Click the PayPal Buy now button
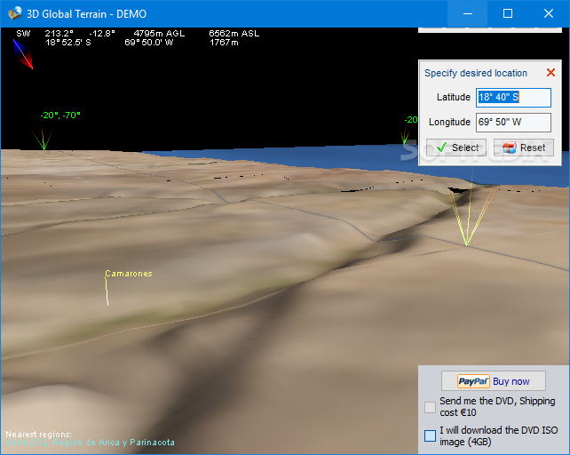The width and height of the screenshot is (570, 455). pos(494,381)
